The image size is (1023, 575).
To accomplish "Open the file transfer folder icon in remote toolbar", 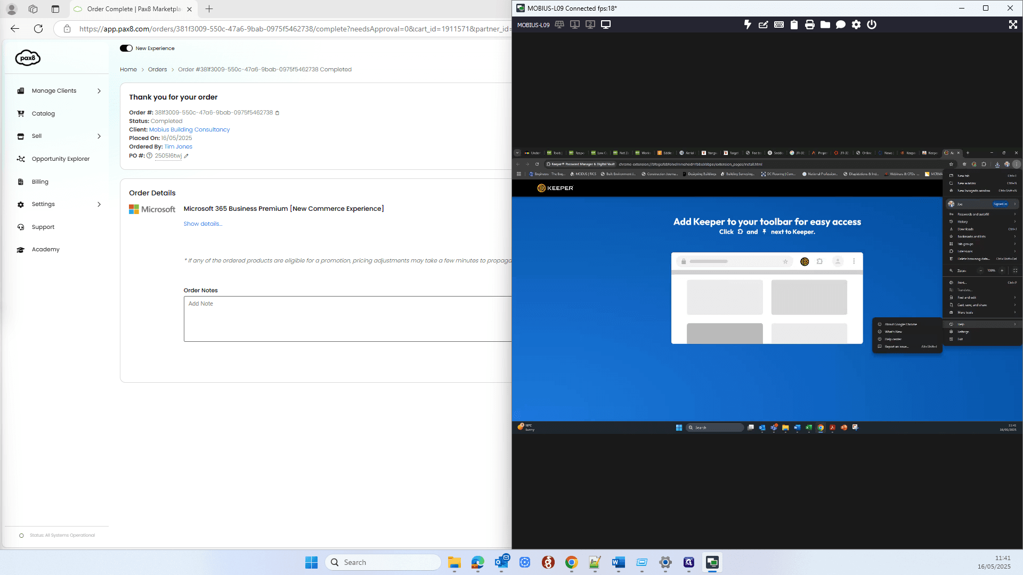I will click(x=825, y=24).
